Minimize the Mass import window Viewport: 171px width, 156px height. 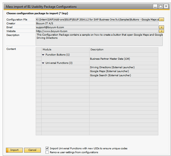[x=155, y=6]
